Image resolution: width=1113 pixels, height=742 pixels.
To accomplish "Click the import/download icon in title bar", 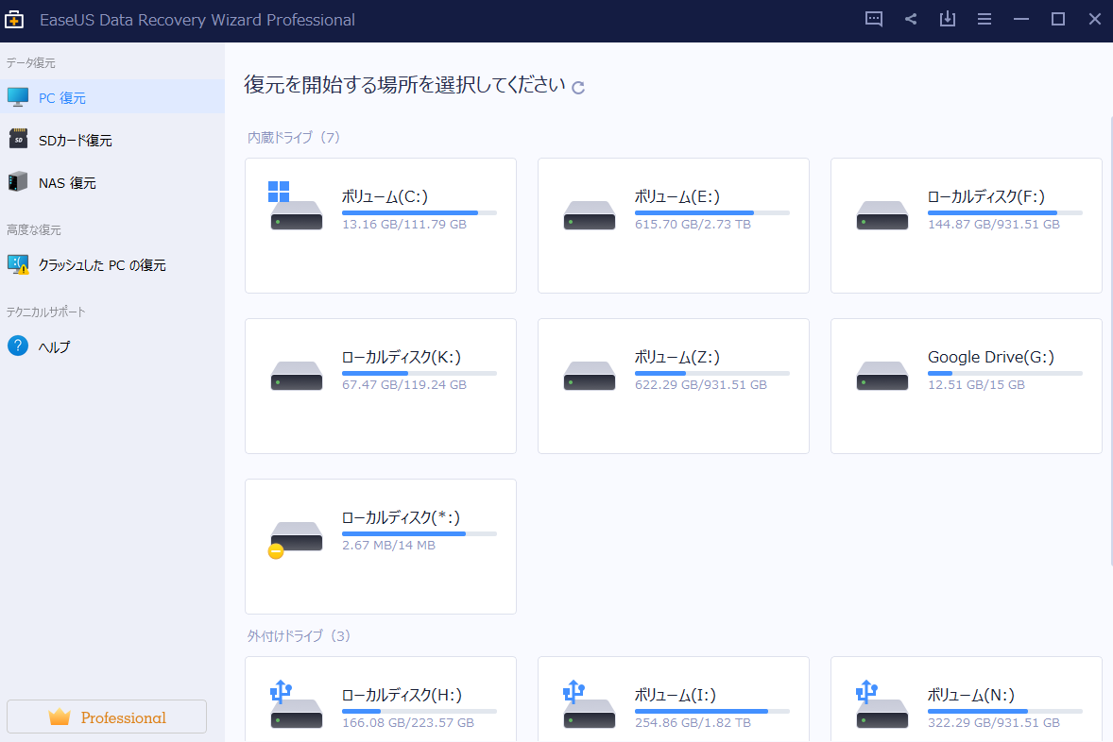I will 948,19.
